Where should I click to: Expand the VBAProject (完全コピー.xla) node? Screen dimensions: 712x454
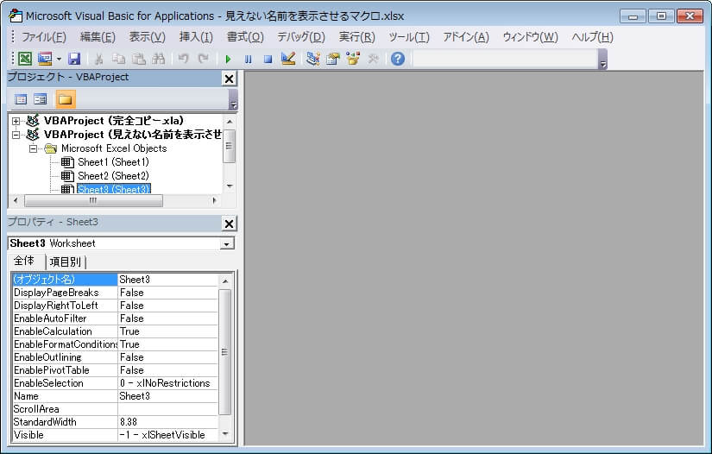(x=16, y=121)
